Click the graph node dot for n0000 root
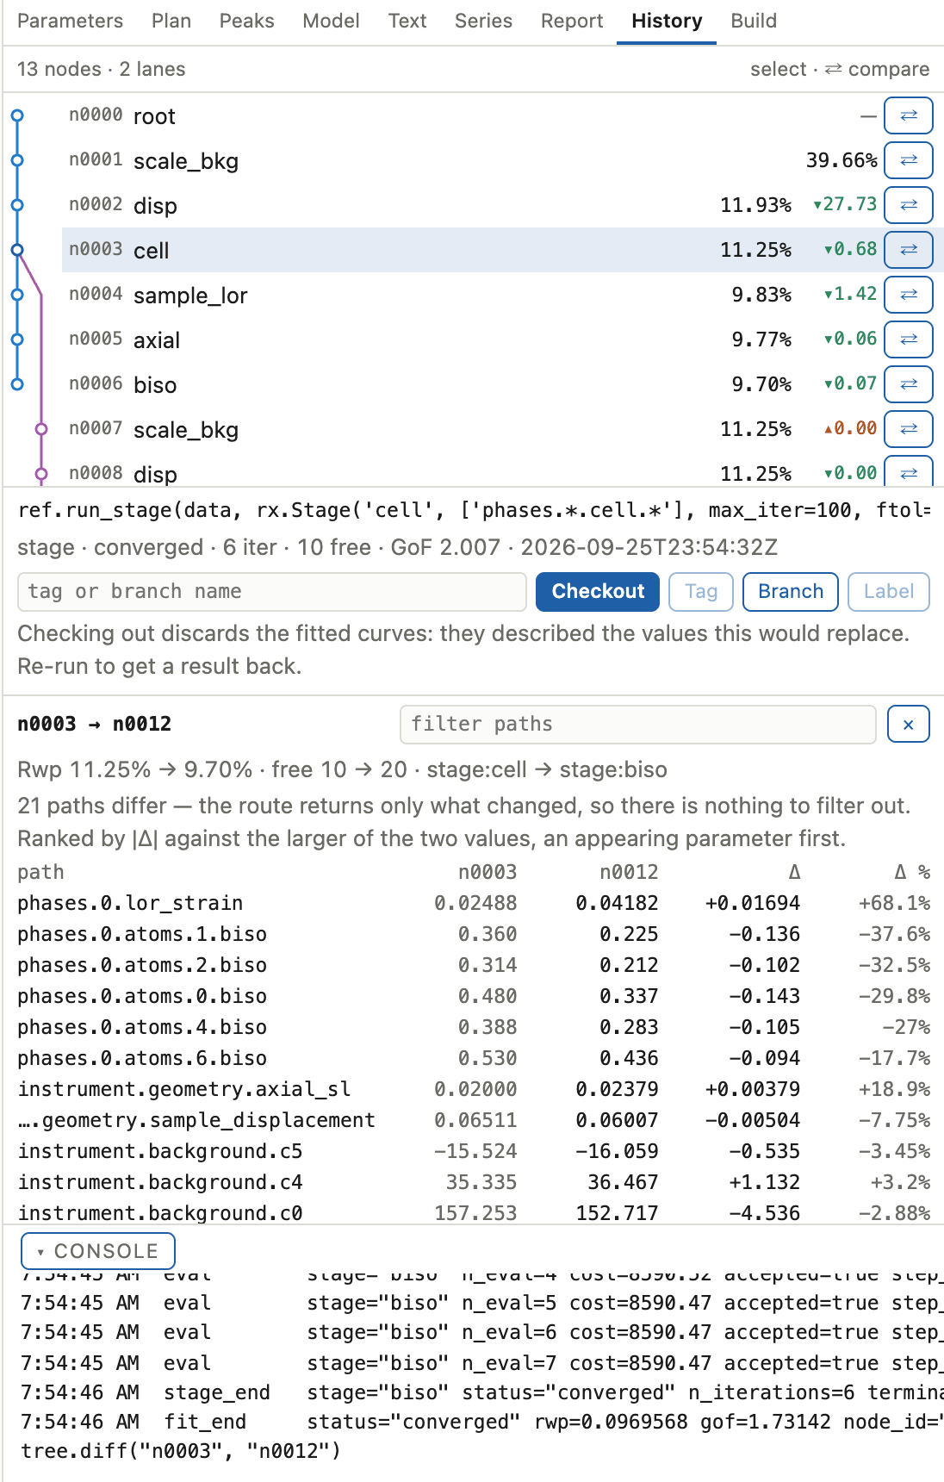This screenshot has height=1482, width=944. [x=17, y=115]
